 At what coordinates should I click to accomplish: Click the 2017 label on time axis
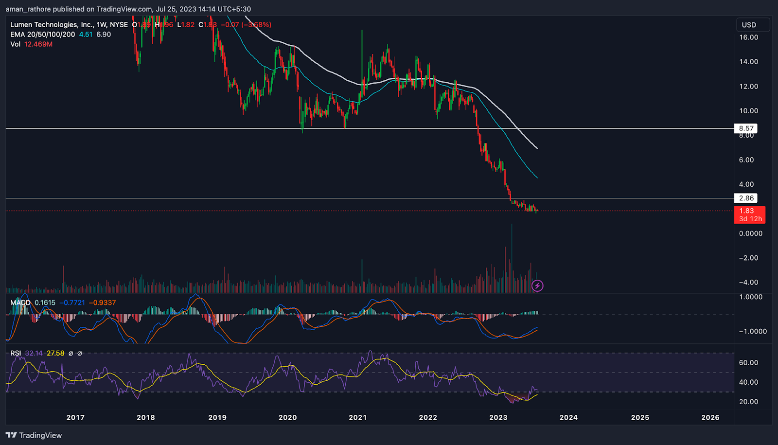click(75, 417)
